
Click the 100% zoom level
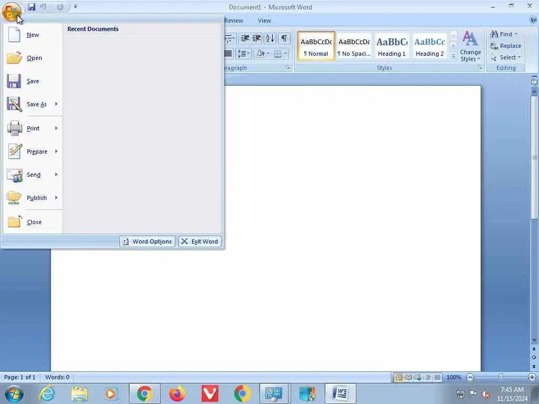[454, 377]
